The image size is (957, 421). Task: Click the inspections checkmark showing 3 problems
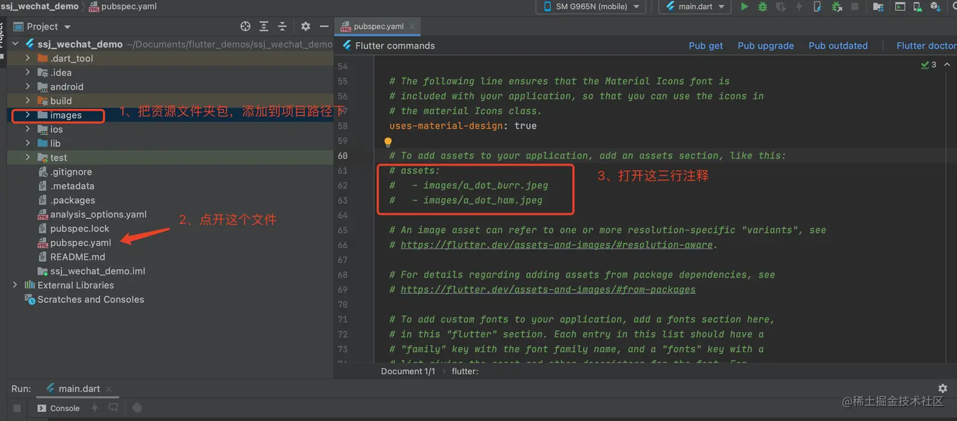click(929, 64)
